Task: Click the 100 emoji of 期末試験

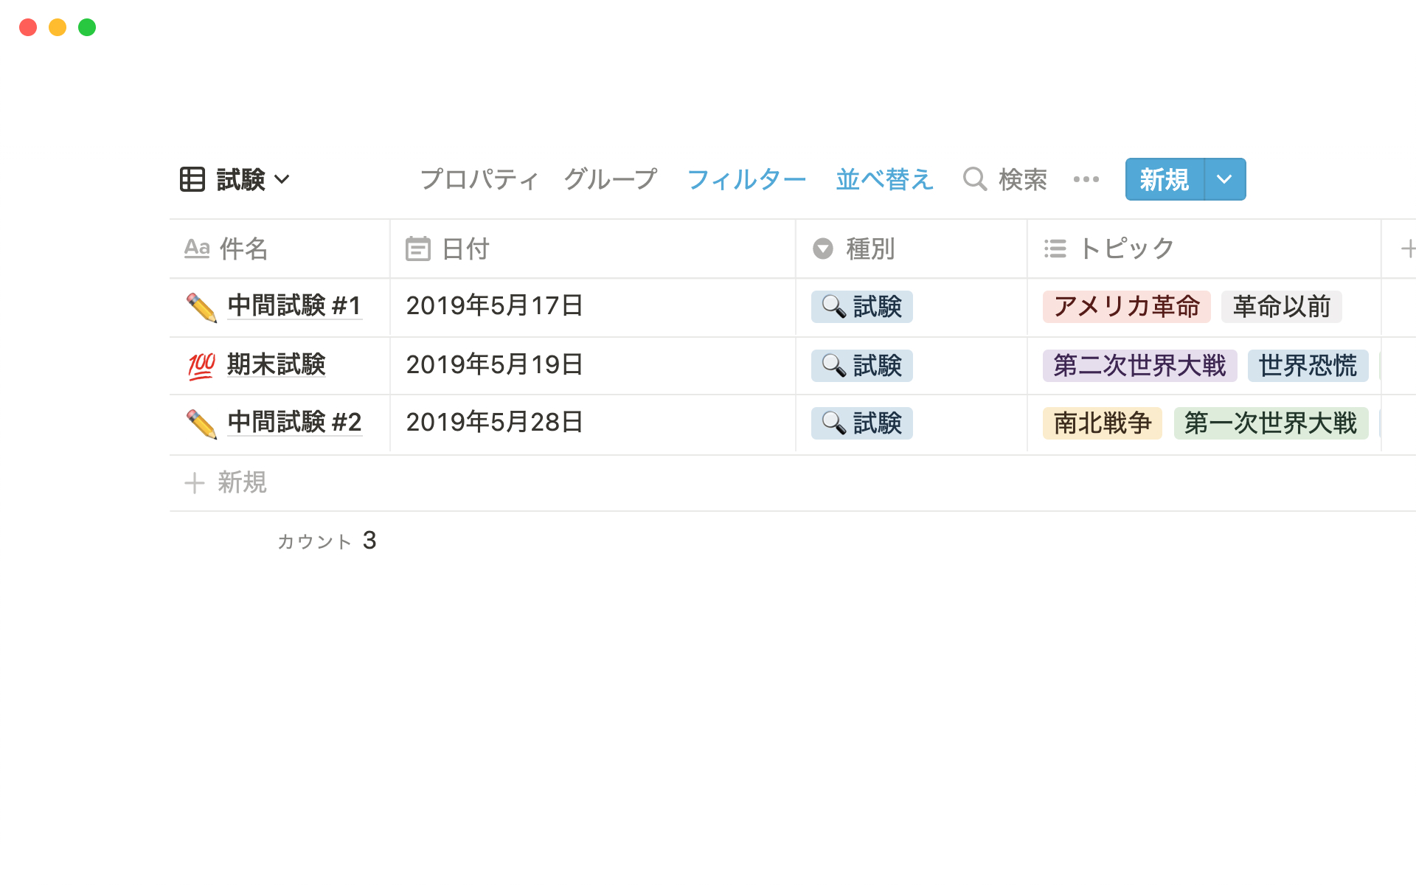Action: [201, 365]
